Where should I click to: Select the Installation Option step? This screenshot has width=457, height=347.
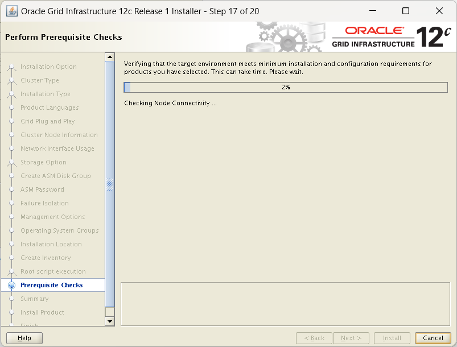coord(48,67)
